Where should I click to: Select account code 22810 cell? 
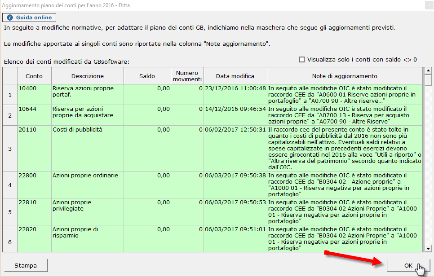[x=34, y=212]
